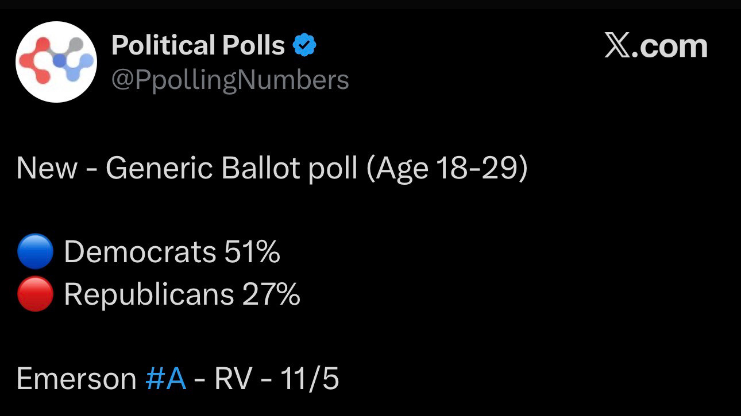Select the word "Democrats" in the tweet
This screenshot has width=741, height=416.
tap(140, 252)
